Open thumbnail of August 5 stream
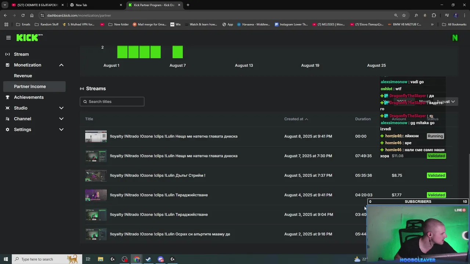Screen dimensions: 470x264 pos(96,175)
